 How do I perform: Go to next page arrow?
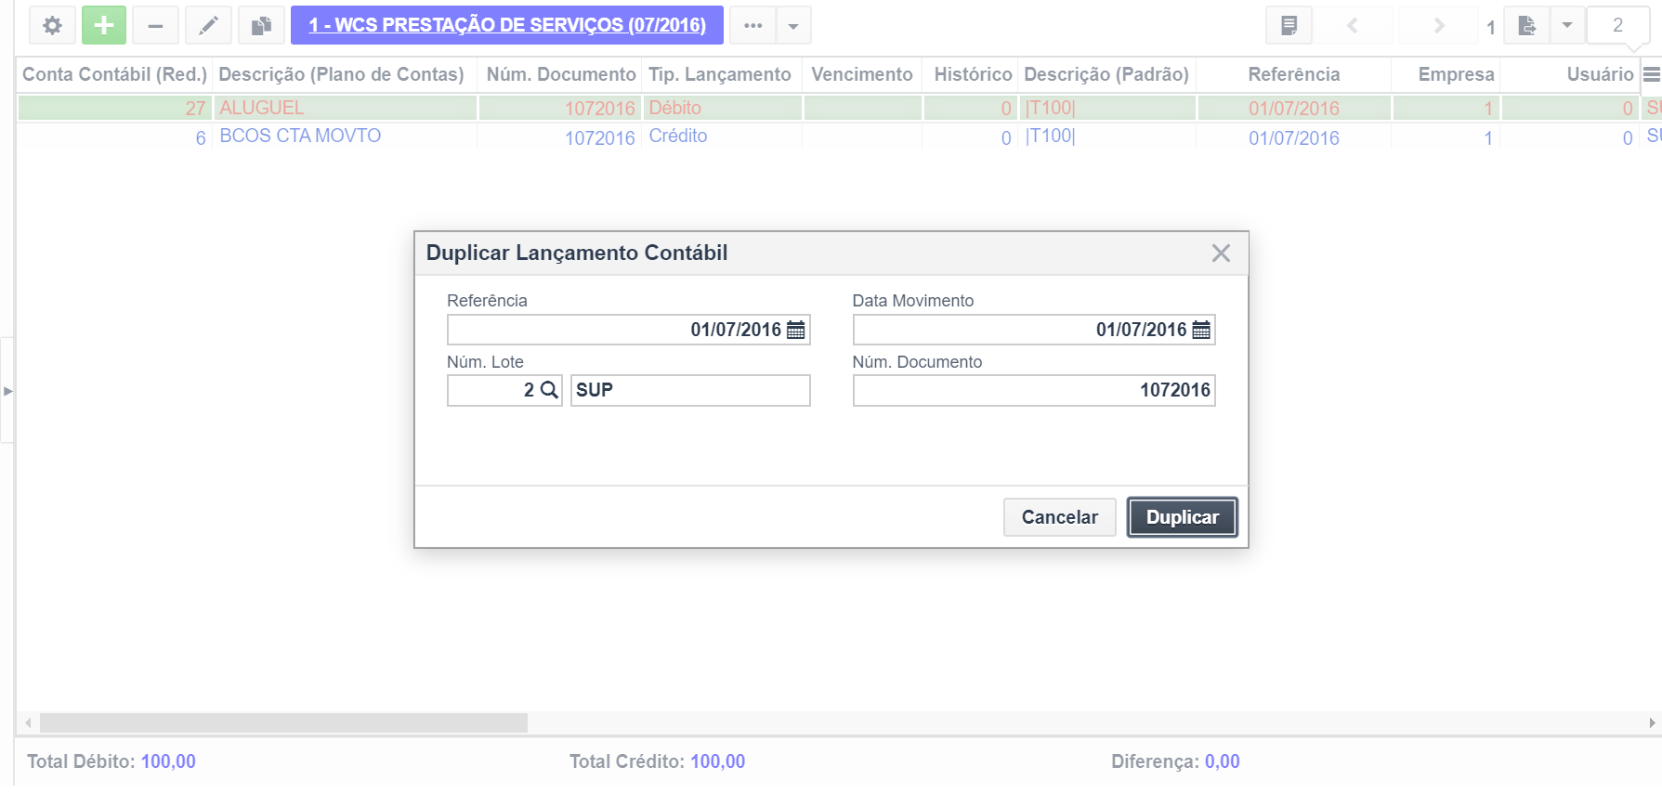(1438, 25)
